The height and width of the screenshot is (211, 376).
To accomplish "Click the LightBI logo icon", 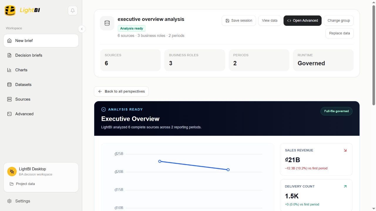I will 10,10.
